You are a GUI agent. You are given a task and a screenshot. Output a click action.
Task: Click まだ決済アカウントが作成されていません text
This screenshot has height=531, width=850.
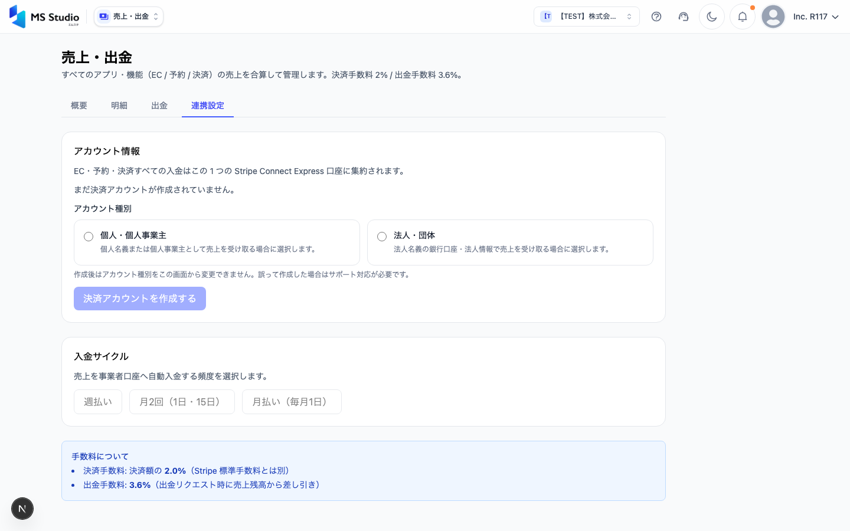(x=156, y=190)
